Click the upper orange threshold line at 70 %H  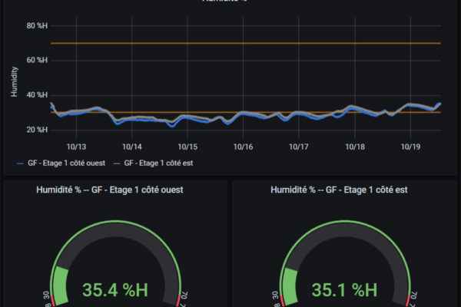point(246,43)
